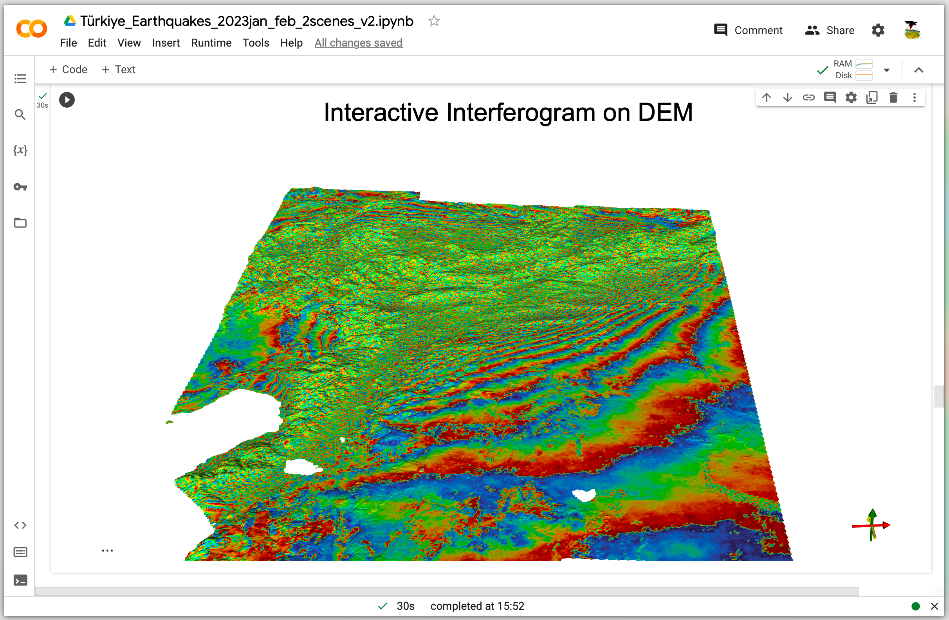Run the cell with play button
This screenshot has width=949, height=620.
coord(67,100)
